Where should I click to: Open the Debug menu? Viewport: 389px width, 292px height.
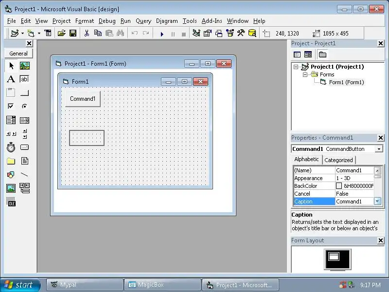[107, 21]
